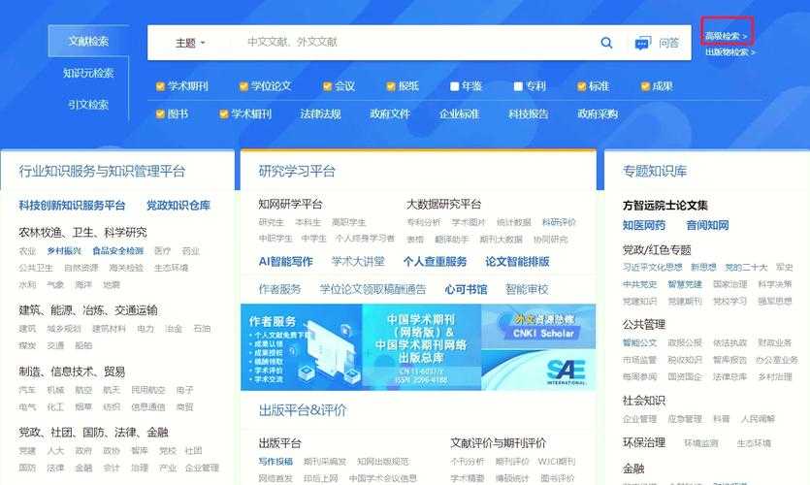Viewport: 810px width, 485px height.
Task: Uncheck the 成果 checkbox
Action: point(645,86)
